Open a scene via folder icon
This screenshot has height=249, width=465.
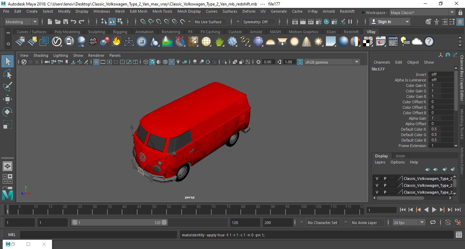(x=58, y=22)
